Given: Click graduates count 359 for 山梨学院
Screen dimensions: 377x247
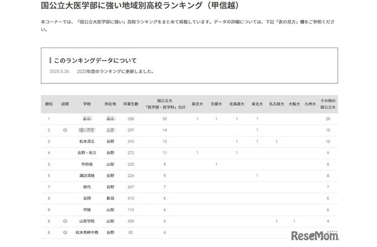Looking at the screenshot, I should [131, 221].
